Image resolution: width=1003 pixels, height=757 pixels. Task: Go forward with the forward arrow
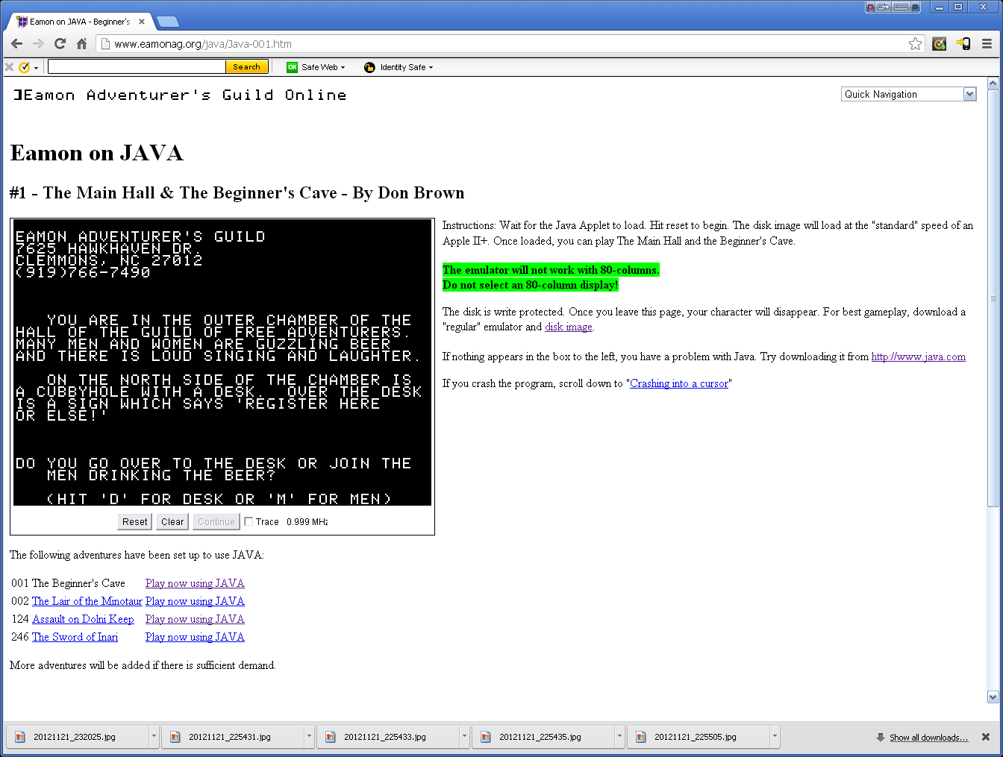39,44
